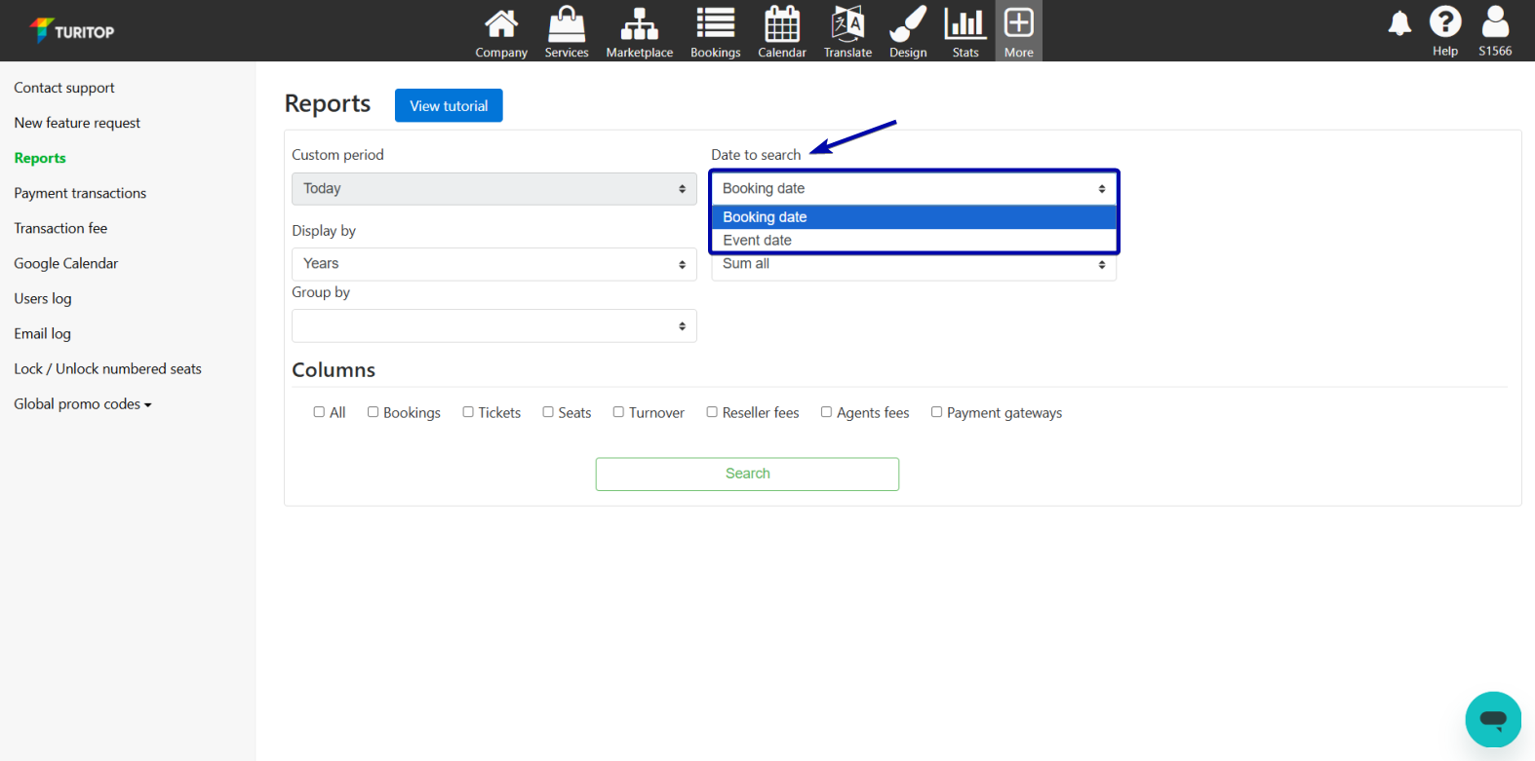Open the chat support bubble

1493,720
